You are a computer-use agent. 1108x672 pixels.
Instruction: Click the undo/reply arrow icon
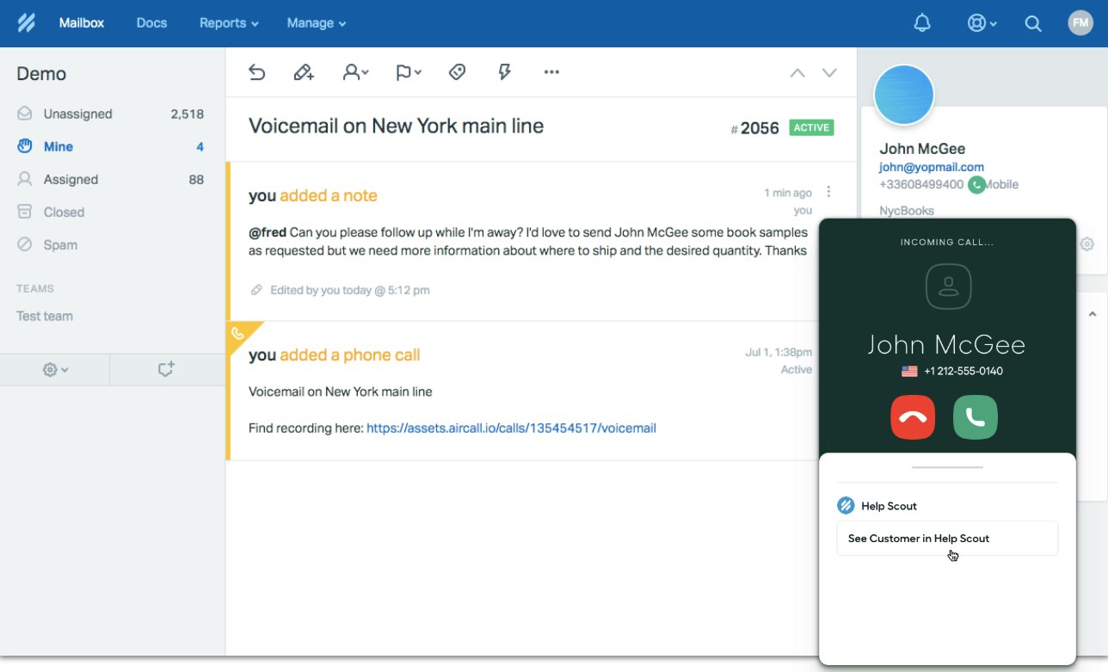256,72
